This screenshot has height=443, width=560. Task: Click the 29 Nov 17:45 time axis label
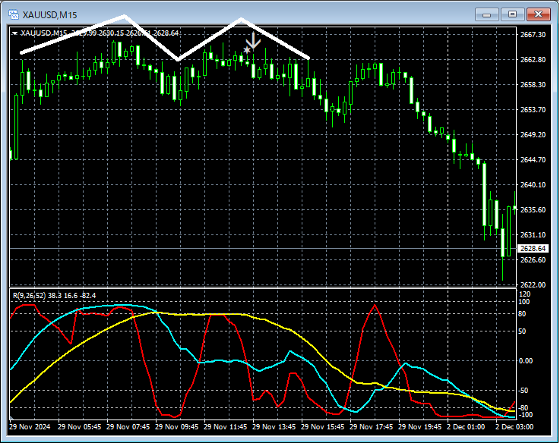click(371, 427)
